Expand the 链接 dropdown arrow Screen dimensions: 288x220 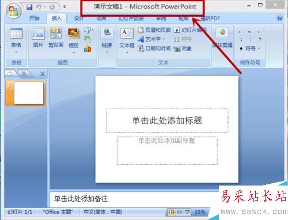pyautogui.click(x=107, y=52)
